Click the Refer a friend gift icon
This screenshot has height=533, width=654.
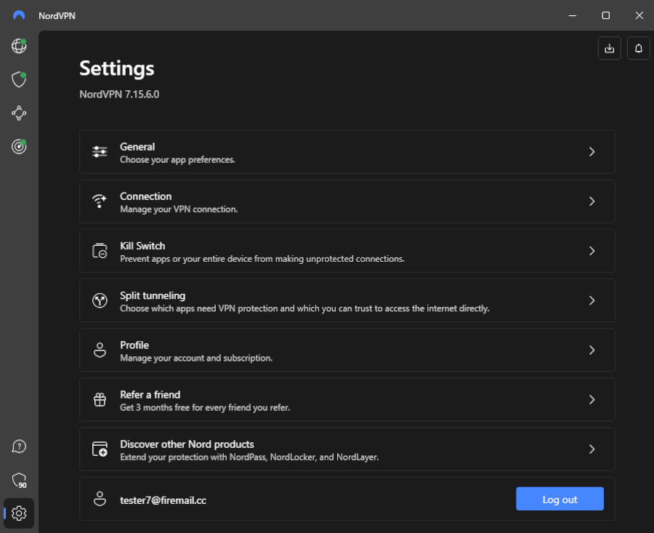[x=100, y=399]
